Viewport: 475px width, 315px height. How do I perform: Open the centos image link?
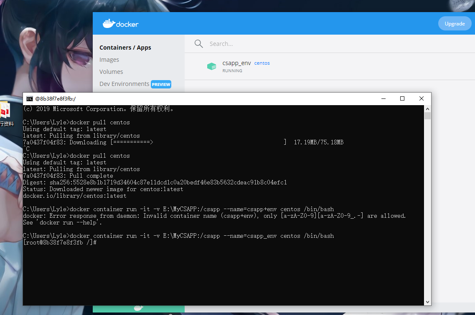(x=262, y=63)
